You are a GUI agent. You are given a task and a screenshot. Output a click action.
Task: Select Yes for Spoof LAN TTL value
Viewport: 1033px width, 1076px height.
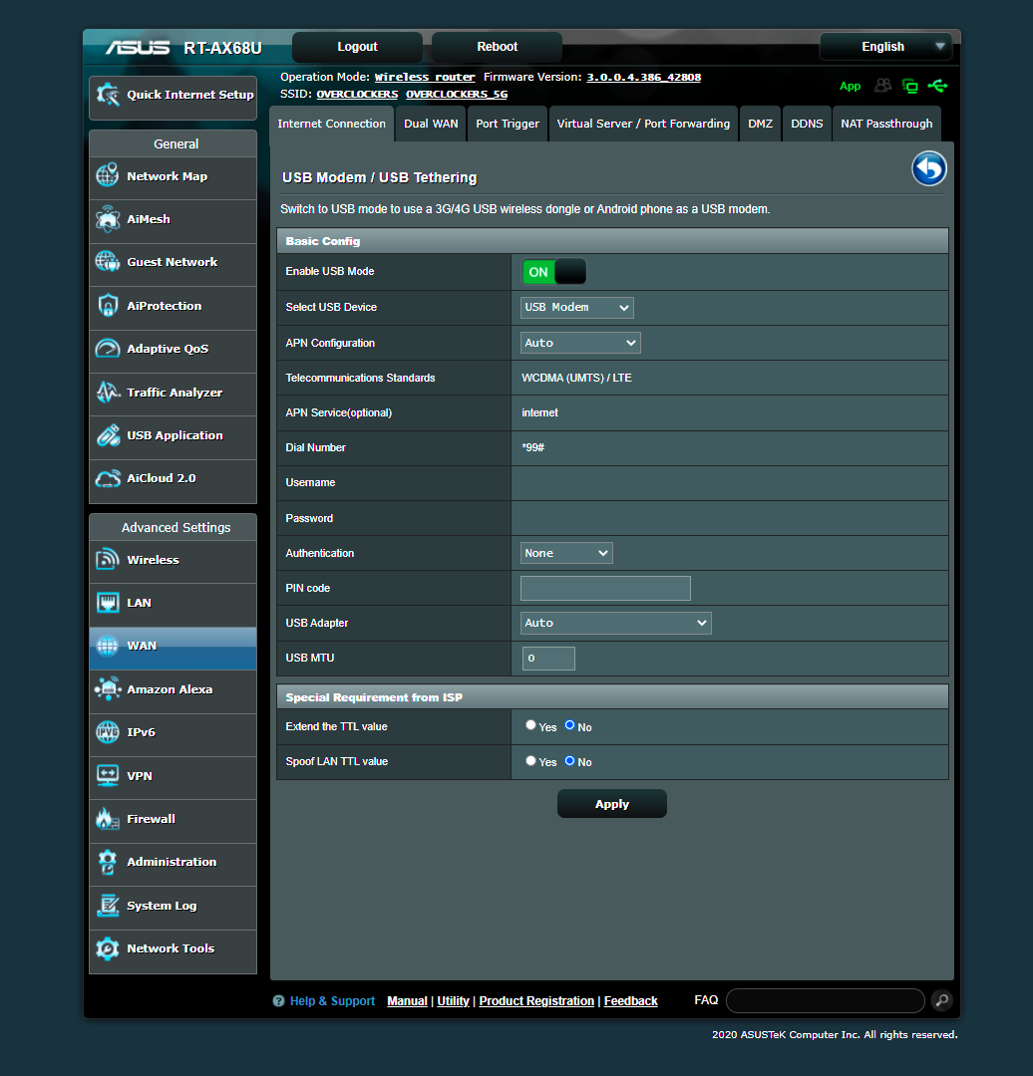tap(530, 760)
